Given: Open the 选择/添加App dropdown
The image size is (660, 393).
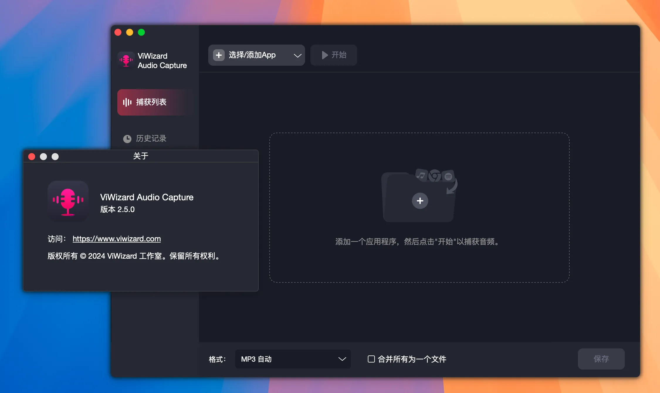Looking at the screenshot, I should click(256, 55).
